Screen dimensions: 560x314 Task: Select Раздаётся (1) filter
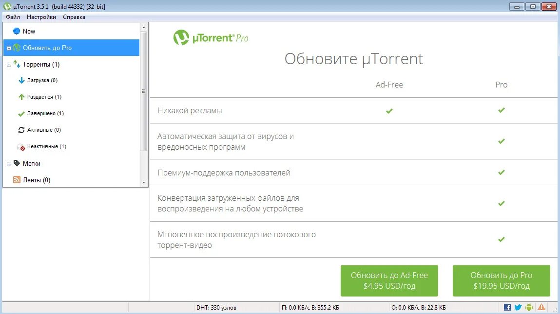[x=72, y=97]
